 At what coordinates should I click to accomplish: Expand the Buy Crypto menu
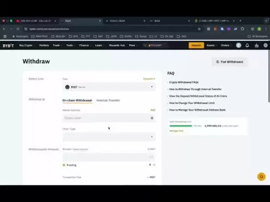point(27,45)
